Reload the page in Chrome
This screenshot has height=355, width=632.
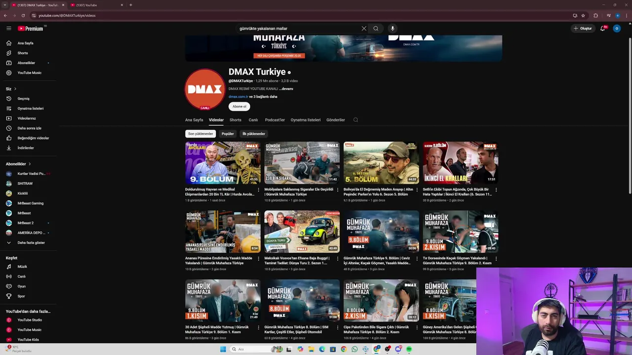click(x=23, y=15)
